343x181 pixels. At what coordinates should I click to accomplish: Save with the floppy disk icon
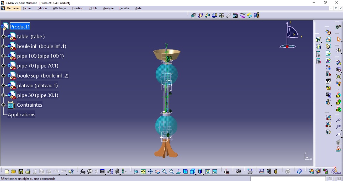pyautogui.click(x=21, y=172)
